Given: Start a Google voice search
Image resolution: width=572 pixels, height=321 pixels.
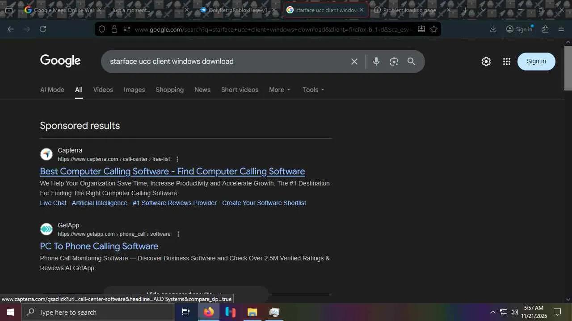Looking at the screenshot, I should click(376, 62).
